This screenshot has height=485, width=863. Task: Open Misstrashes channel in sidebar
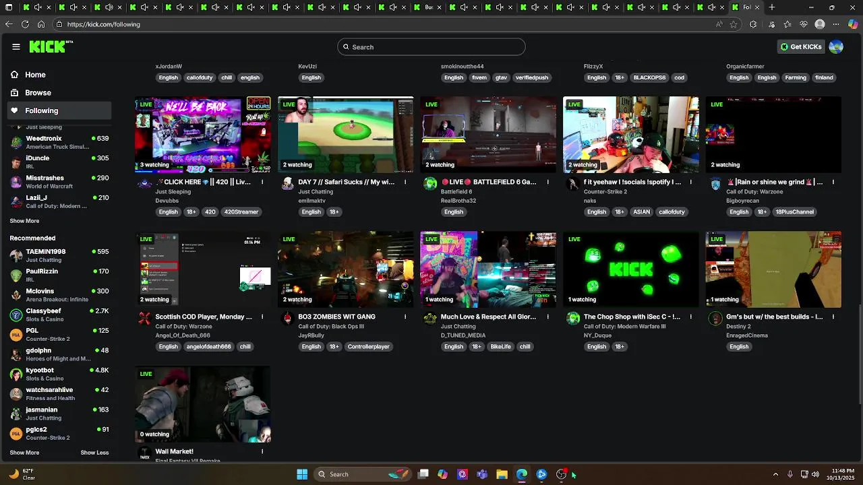59,182
